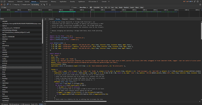The image size is (202, 105).
Task: Select the generator.js request
Action: (x=21, y=46)
